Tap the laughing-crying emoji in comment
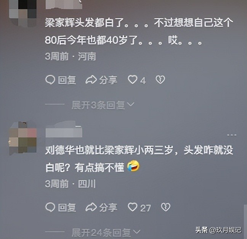The height and width of the screenshot is (239, 247). pos(133,166)
